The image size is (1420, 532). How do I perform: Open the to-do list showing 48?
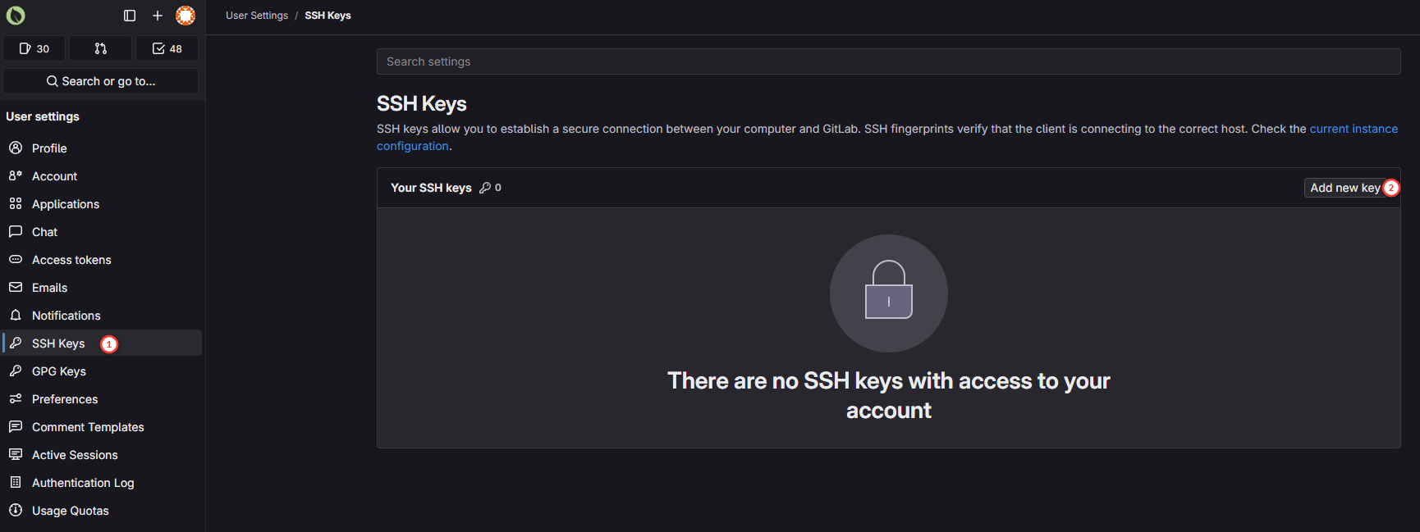click(x=167, y=48)
